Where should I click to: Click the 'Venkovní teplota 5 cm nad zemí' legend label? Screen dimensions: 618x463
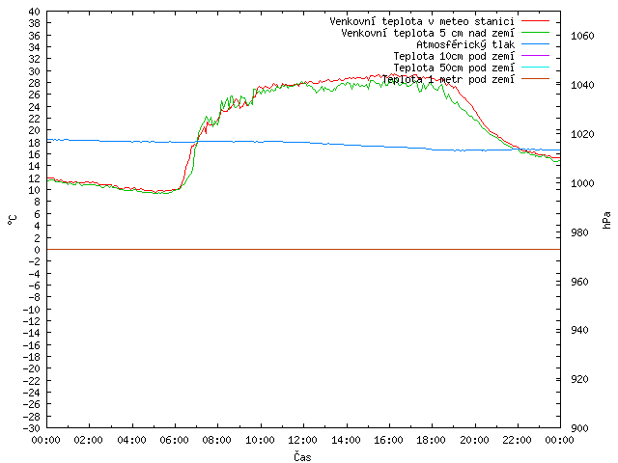[428, 33]
